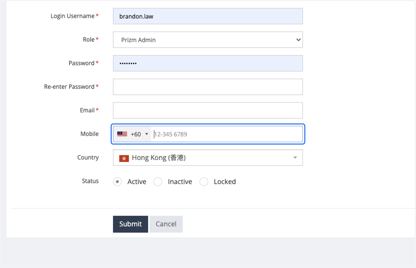Select the Active status radio button

118,182
